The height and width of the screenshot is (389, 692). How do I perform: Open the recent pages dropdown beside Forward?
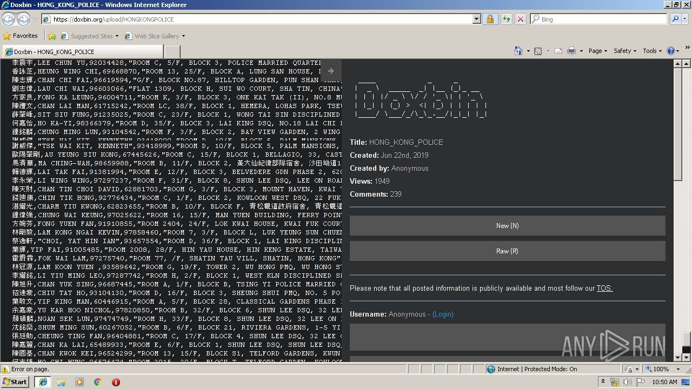coord(35,19)
